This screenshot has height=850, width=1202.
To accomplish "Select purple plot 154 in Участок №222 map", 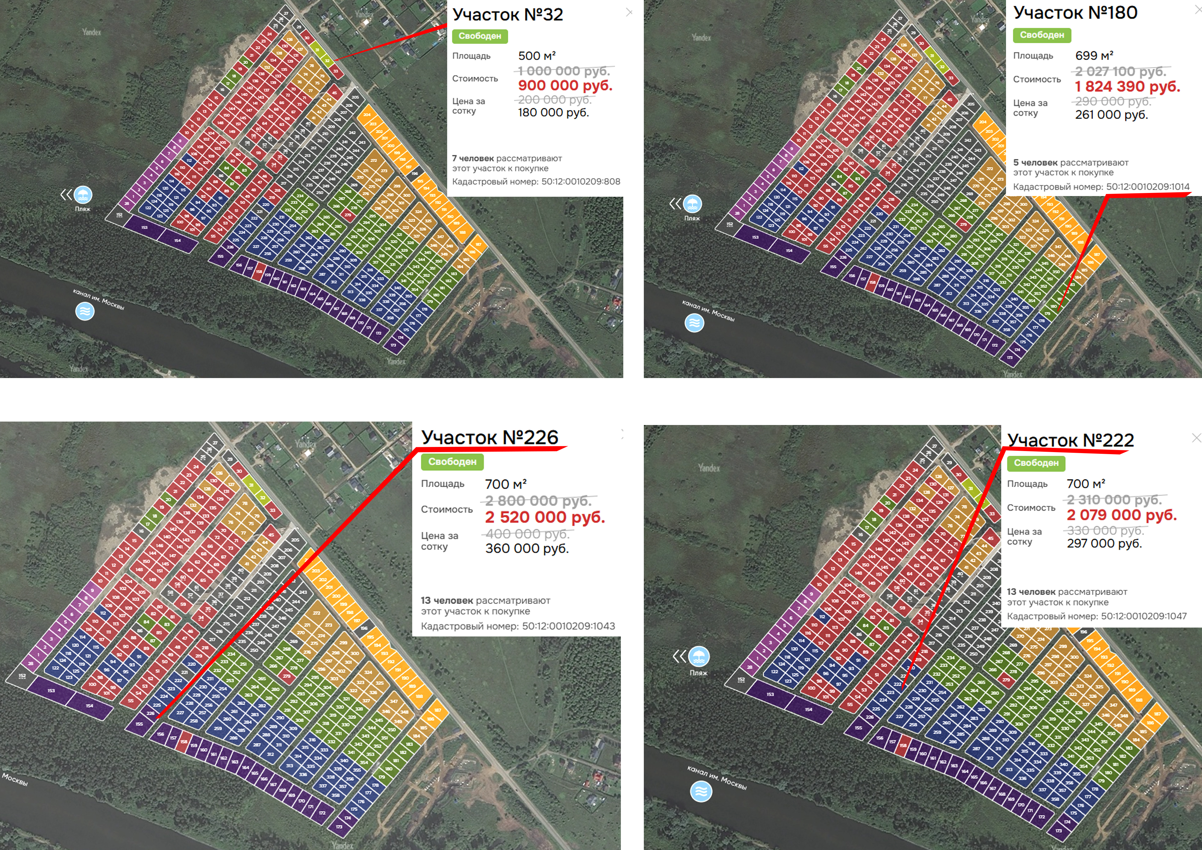I will [x=808, y=709].
